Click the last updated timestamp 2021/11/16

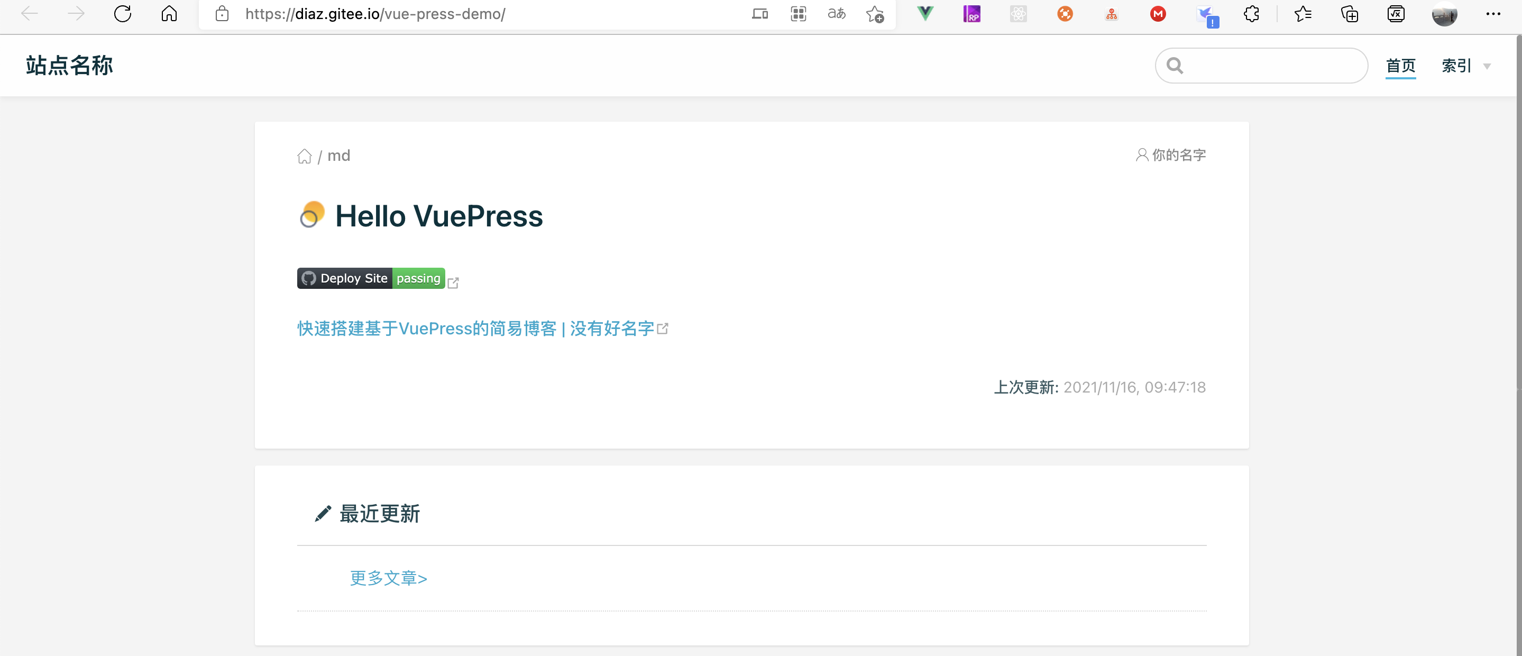coord(1134,388)
